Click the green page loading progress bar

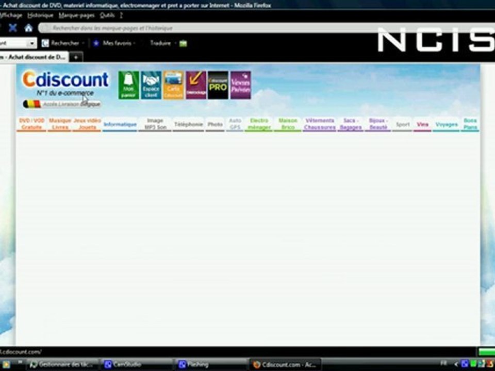(x=486, y=352)
